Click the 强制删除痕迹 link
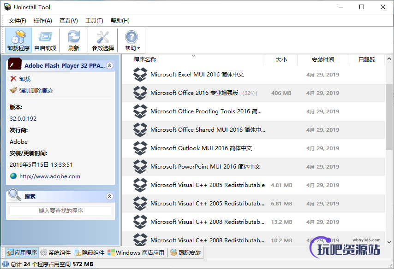The width and height of the screenshot is (394, 269). 36,91
